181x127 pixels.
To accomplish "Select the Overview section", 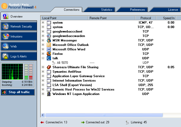I will 19,17.
